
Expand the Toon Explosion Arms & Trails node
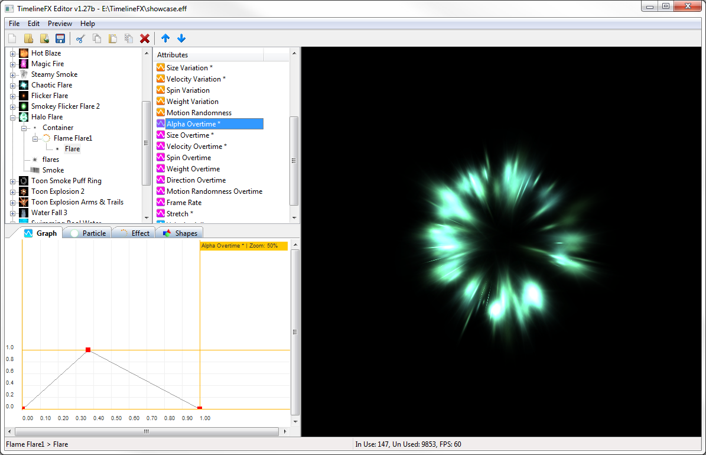coord(12,203)
